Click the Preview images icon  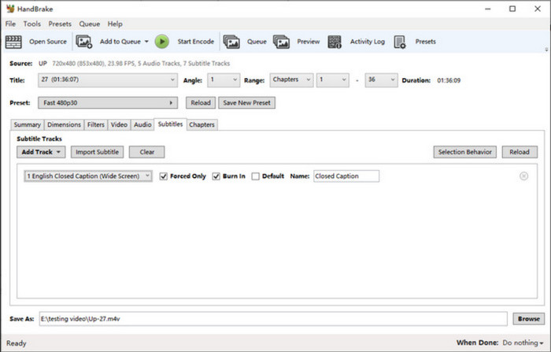(282, 42)
